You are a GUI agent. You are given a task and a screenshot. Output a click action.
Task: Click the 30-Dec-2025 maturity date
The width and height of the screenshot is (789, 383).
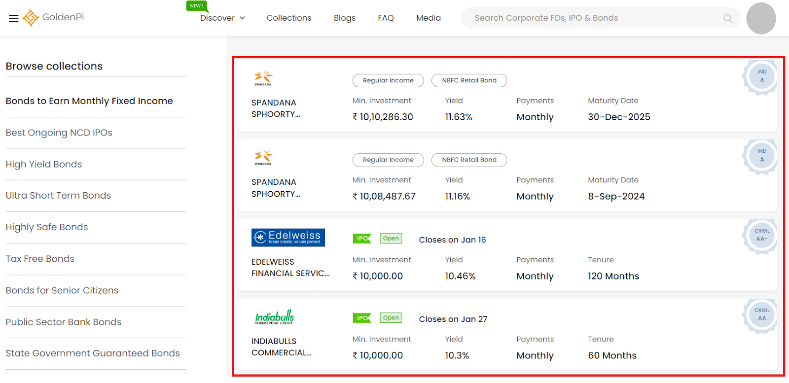coord(619,117)
